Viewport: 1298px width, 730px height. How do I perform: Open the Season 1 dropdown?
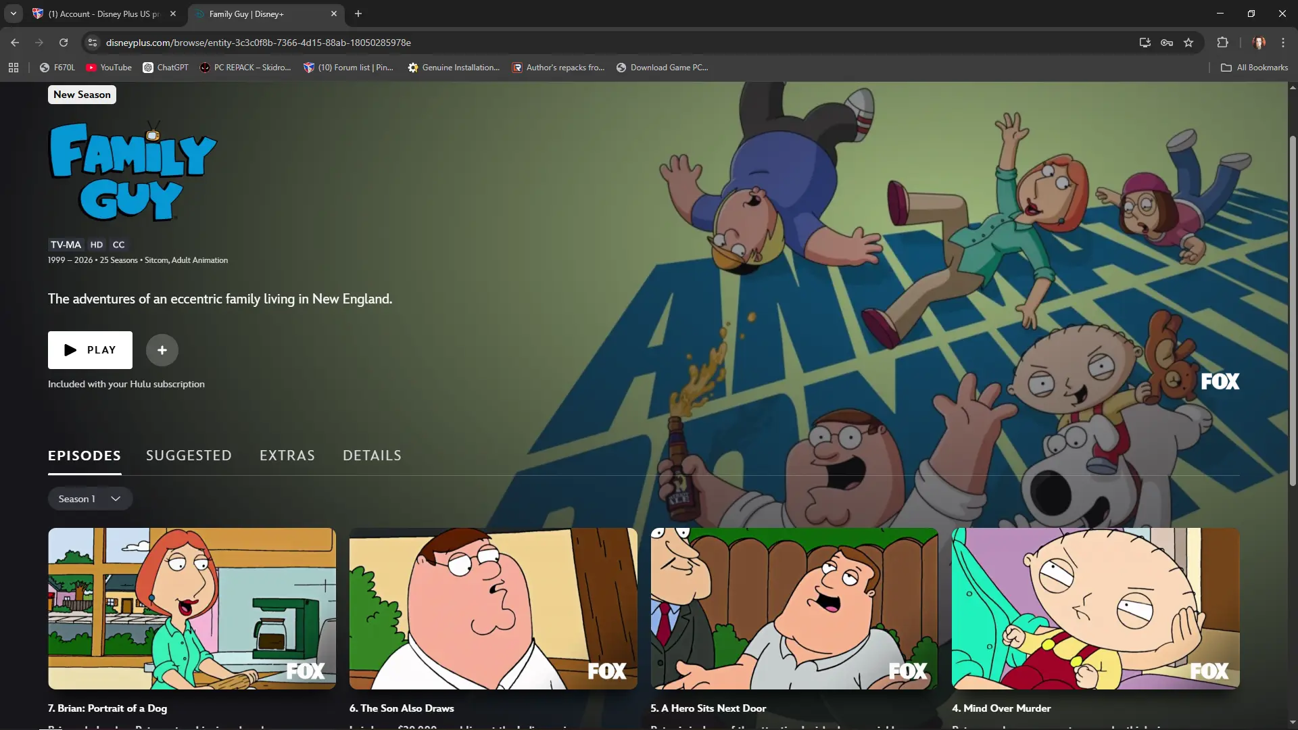tap(90, 499)
